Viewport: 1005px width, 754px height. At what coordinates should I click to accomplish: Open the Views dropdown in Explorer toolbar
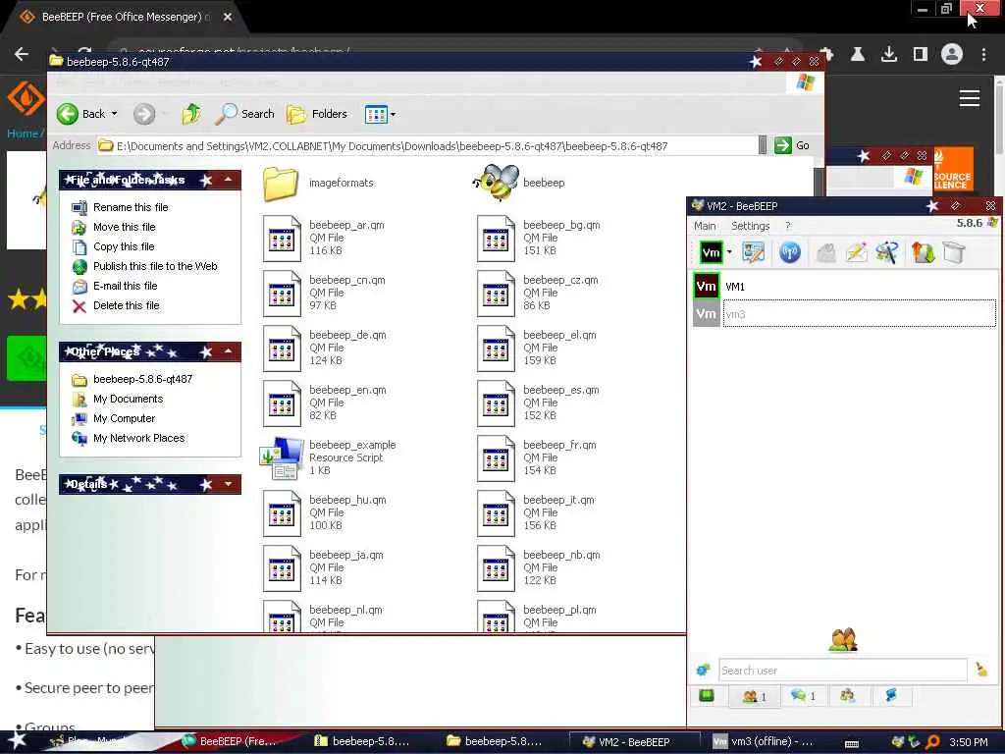click(380, 115)
